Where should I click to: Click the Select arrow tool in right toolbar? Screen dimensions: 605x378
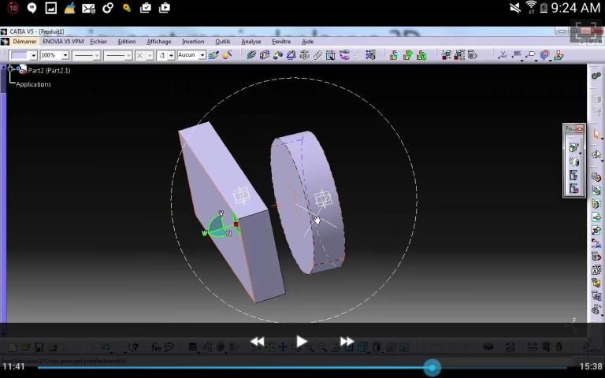point(596,135)
